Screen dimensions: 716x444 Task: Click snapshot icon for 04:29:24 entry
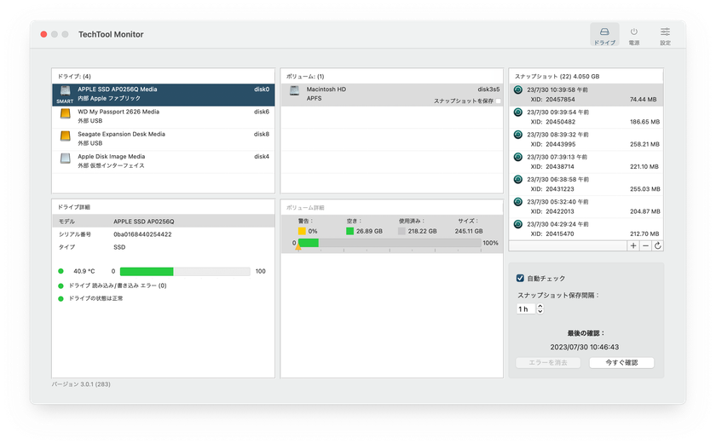(518, 223)
